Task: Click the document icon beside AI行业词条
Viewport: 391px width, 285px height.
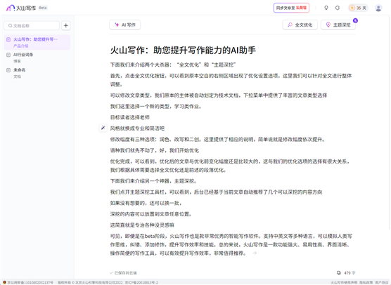Action: coord(8,55)
